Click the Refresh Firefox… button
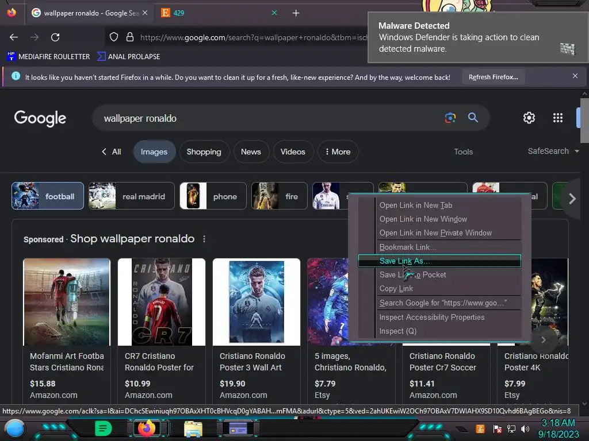 493,77
